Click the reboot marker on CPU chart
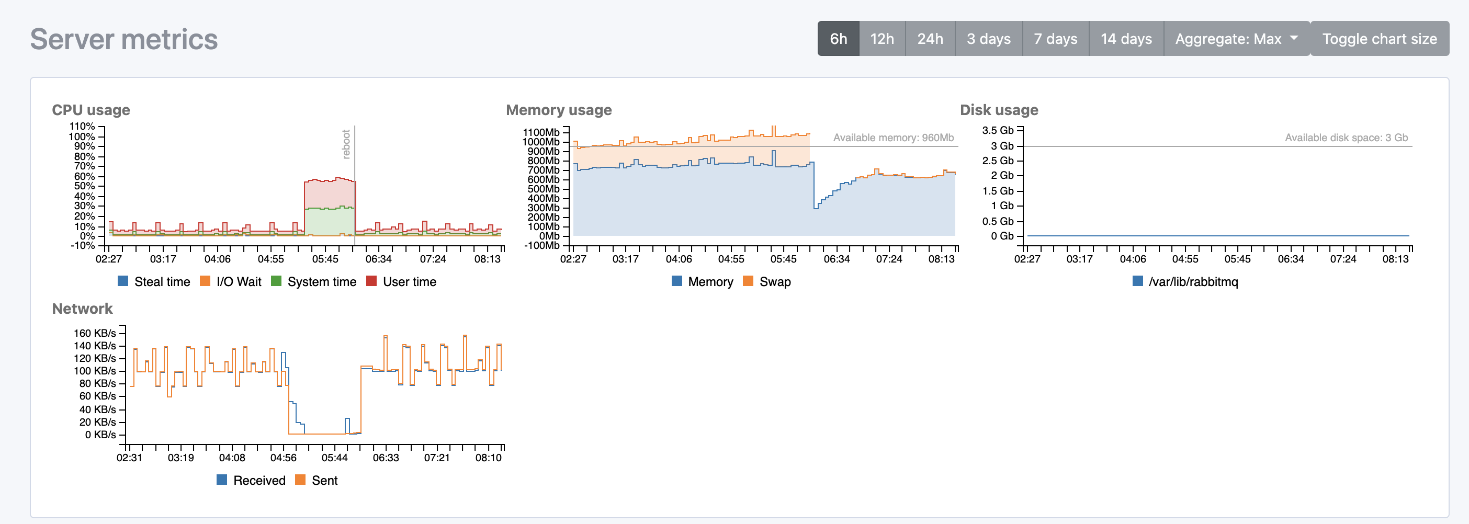The width and height of the screenshot is (1469, 524). click(x=346, y=144)
